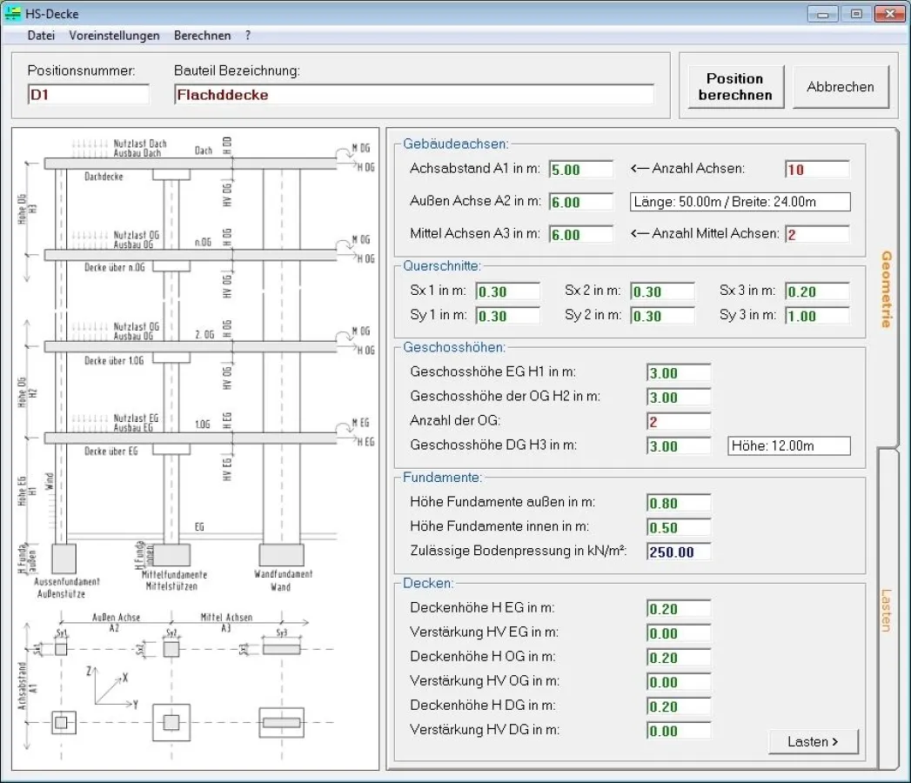This screenshot has height=783, width=911.
Task: Click the Abbrechen button
Action: pos(841,86)
